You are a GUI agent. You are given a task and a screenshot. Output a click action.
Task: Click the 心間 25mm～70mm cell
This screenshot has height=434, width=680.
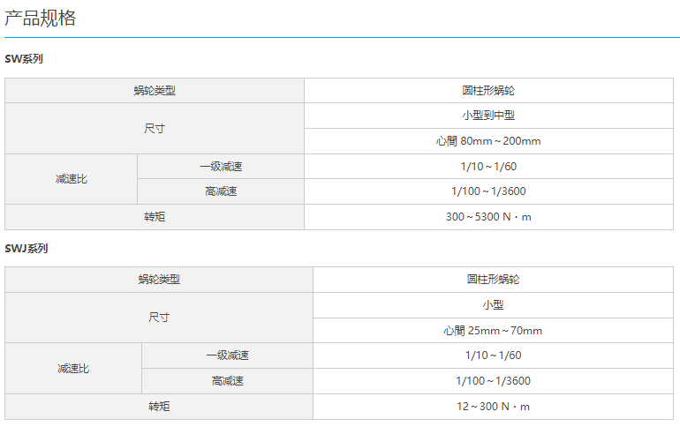click(493, 331)
